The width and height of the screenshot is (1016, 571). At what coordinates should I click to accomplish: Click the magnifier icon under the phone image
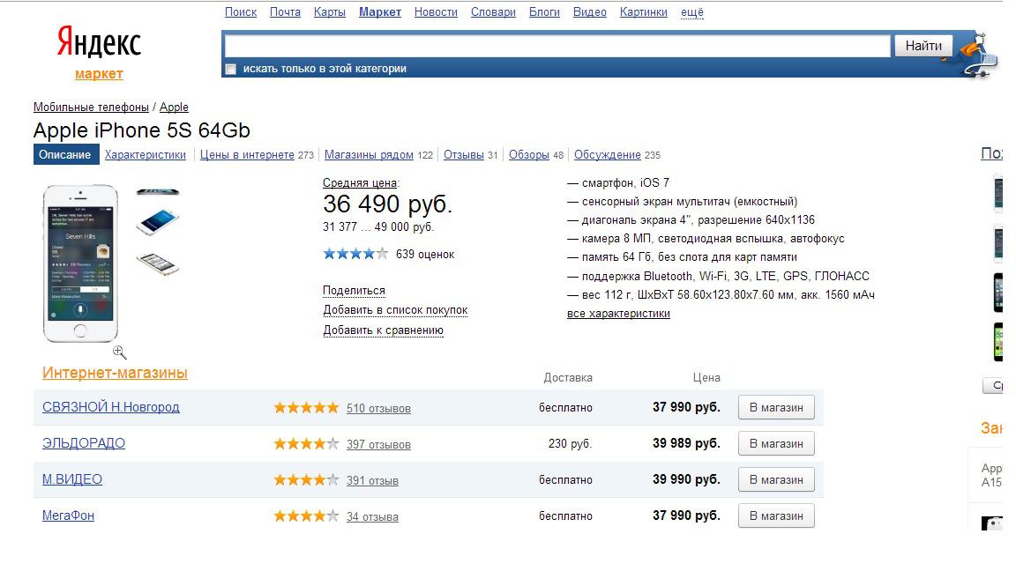pyautogui.click(x=120, y=352)
